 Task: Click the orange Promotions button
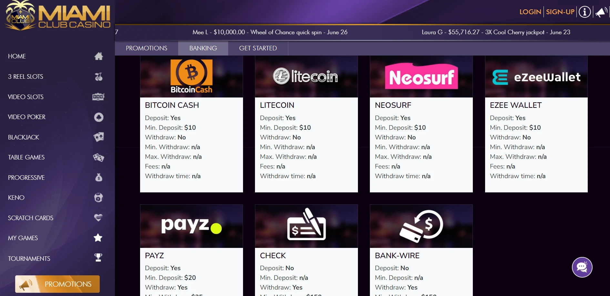[57, 284]
